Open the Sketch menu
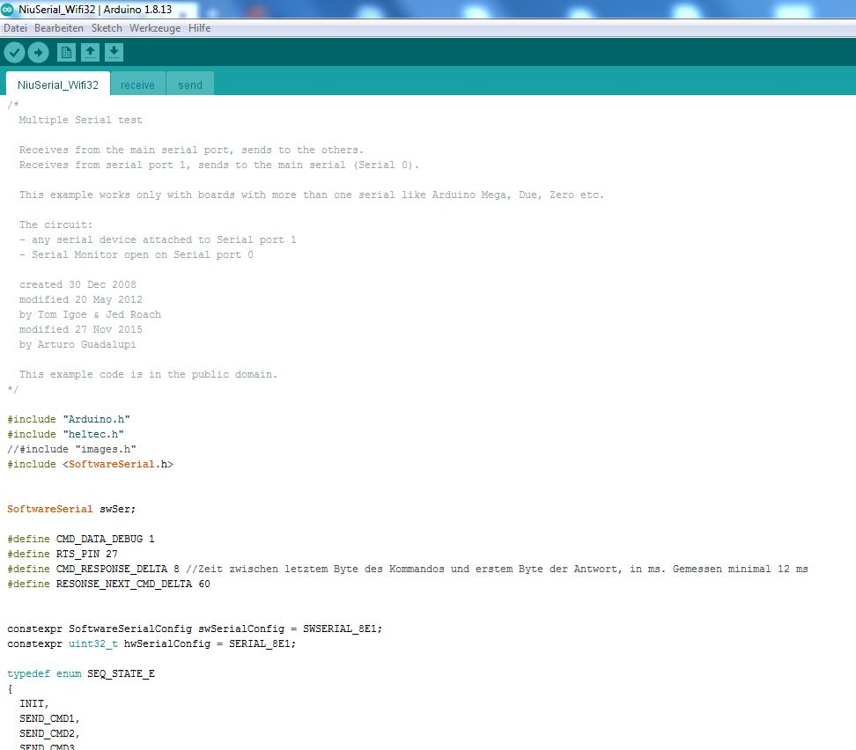Image resolution: width=856 pixels, height=750 pixels. tap(107, 28)
